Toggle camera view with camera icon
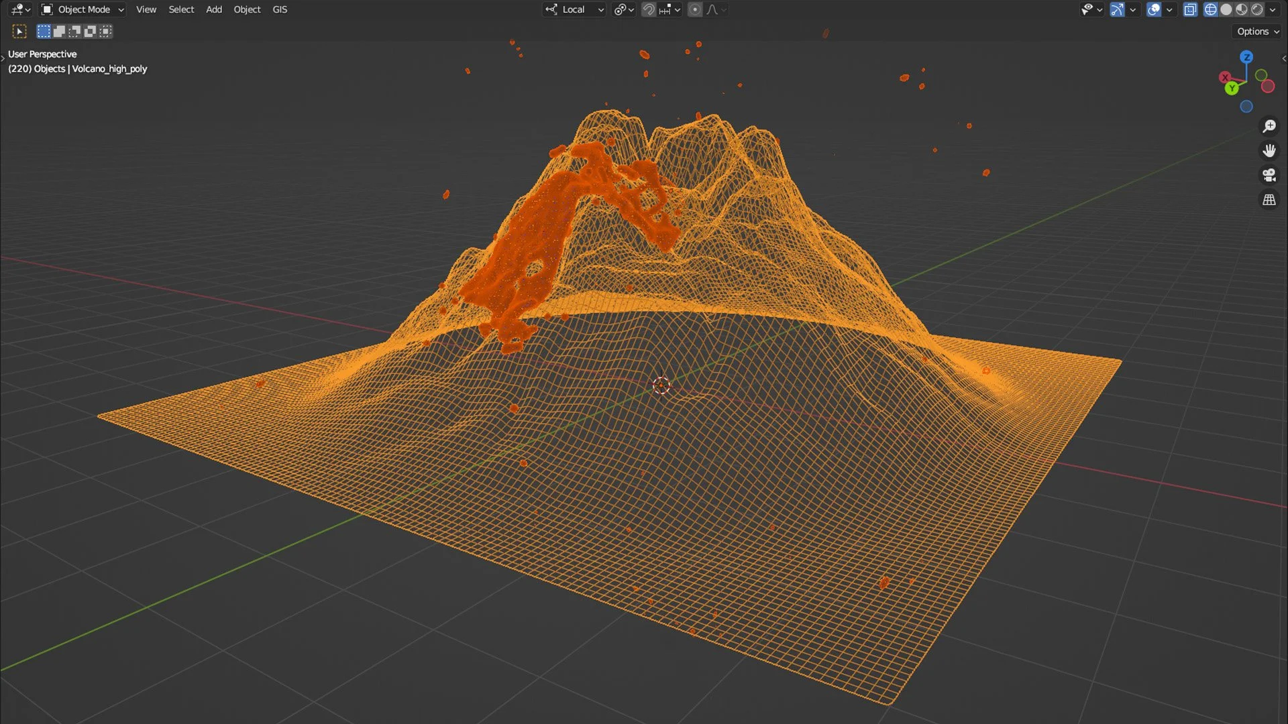The image size is (1288, 724). [1269, 176]
